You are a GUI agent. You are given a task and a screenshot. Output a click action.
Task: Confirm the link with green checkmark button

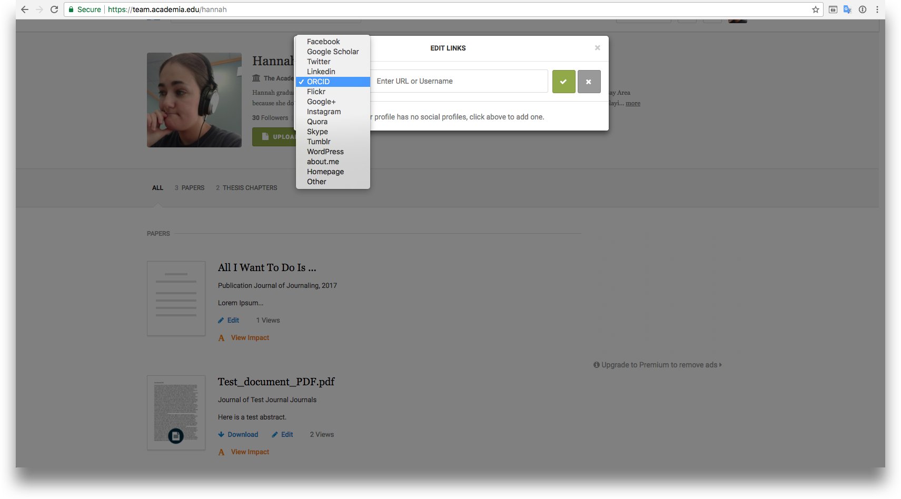coord(563,82)
